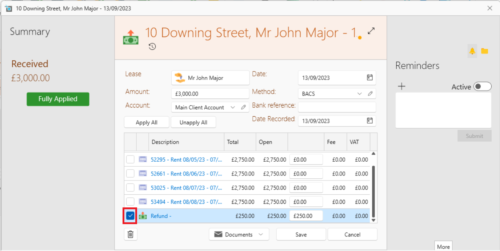This screenshot has width=500, height=251.
Task: Click the pencil edit icon beside Method
Action: click(370, 93)
